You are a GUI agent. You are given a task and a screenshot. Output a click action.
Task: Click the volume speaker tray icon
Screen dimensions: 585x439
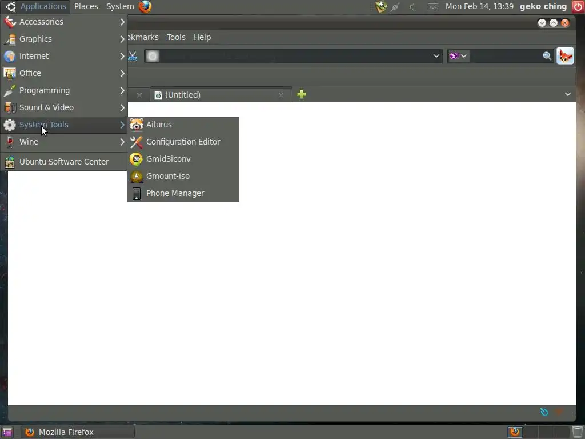(412, 6)
